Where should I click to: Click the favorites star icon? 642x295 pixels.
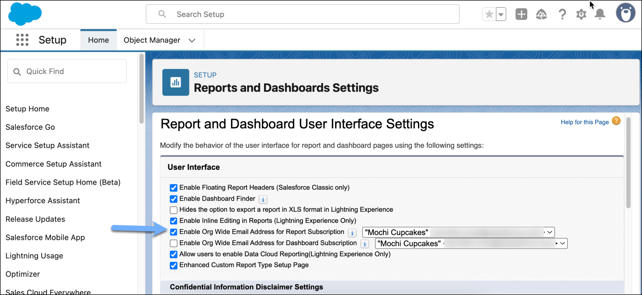coord(489,14)
